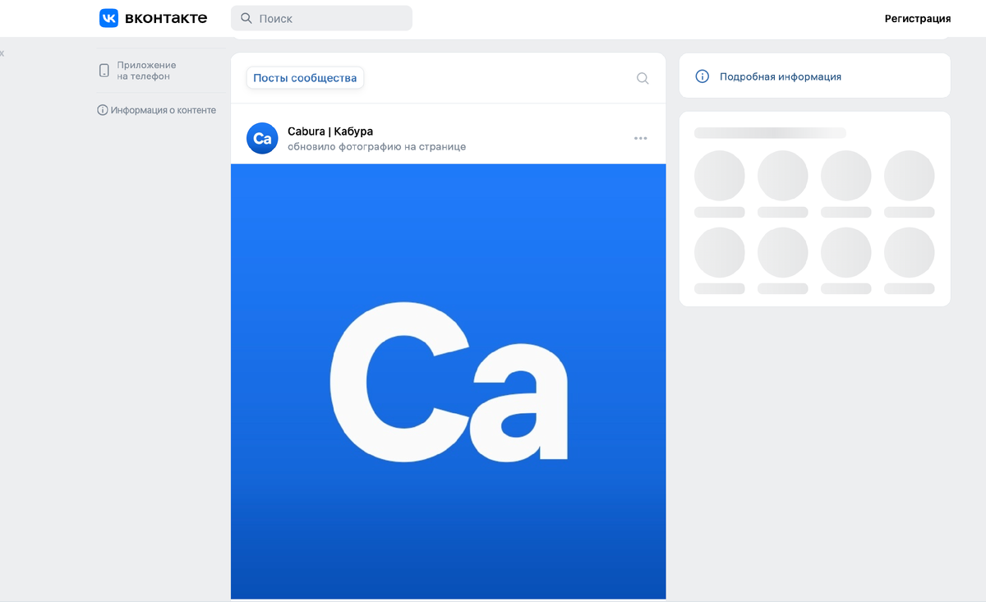Screen dimensions: 986x602
Task: Click the Cabura community avatar in the post
Action: (262, 138)
